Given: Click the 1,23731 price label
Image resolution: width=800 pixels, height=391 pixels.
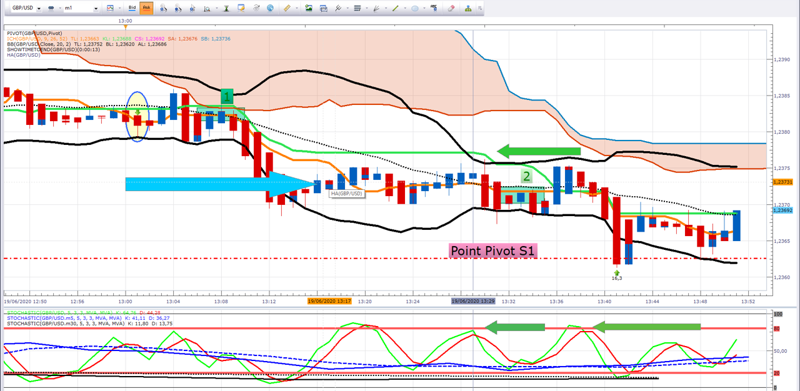Looking at the screenshot, I should [x=782, y=182].
